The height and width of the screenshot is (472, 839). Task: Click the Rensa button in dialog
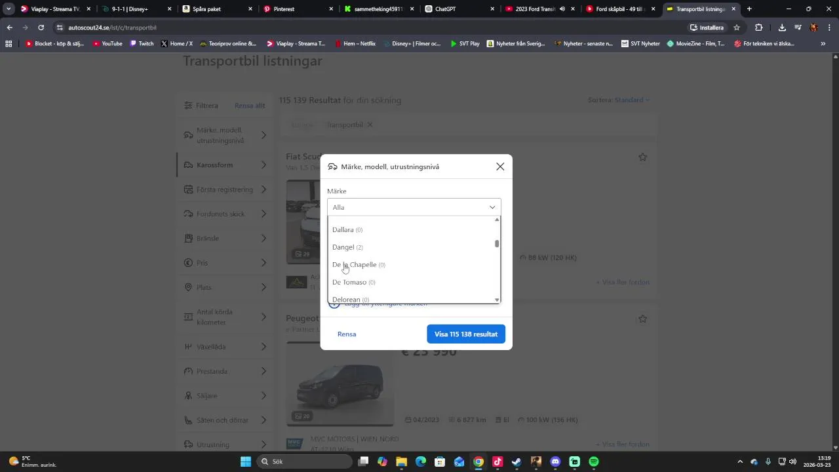(347, 334)
